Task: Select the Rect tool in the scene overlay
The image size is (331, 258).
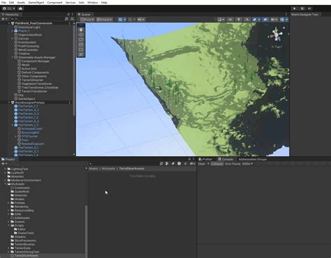Action: 81,50
